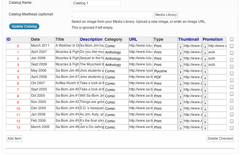Tick the checkbox for row ID 0
240x155 pixels.
coord(232,46)
